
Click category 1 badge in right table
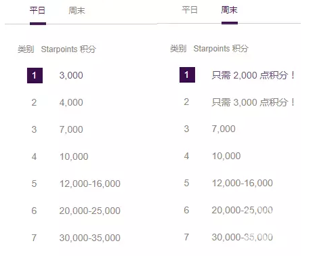pos(187,74)
